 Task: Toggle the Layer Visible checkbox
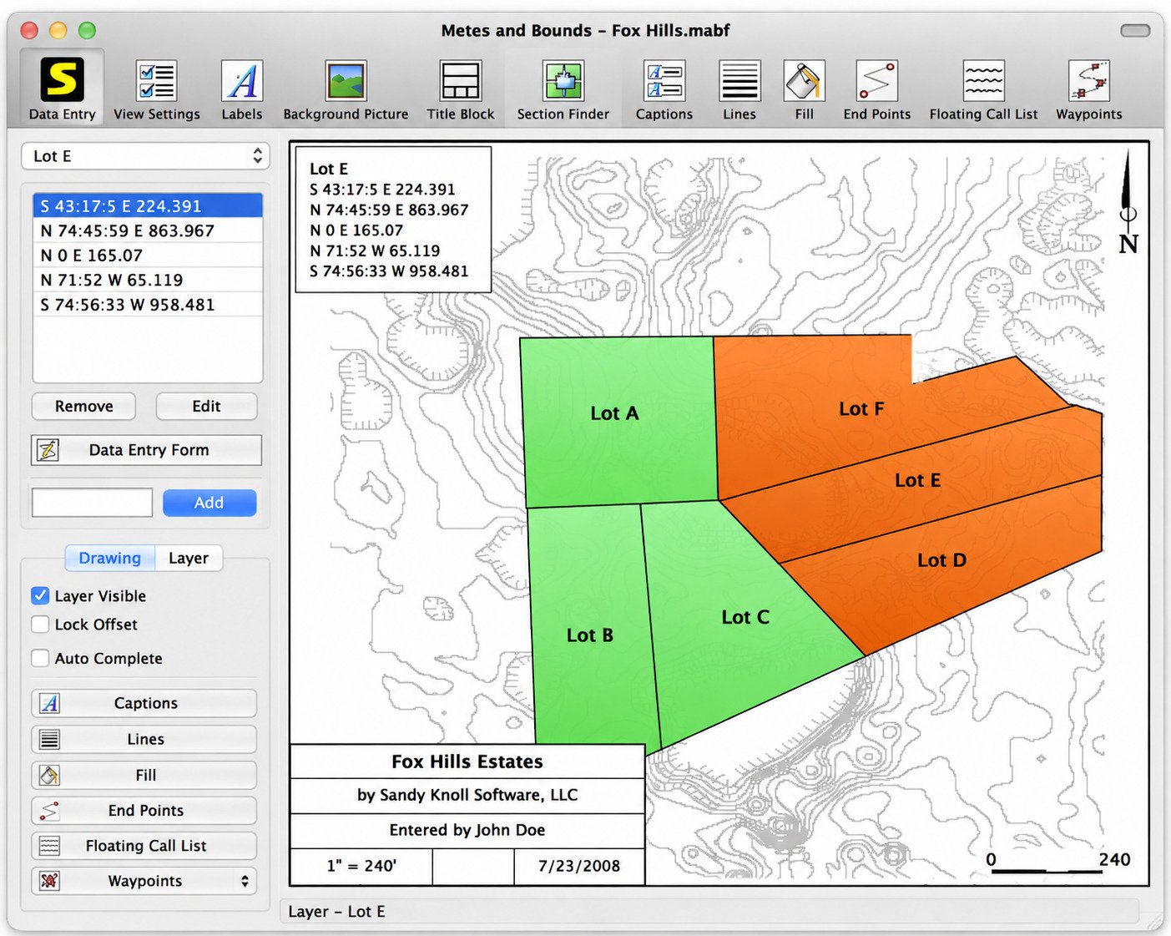(40, 595)
